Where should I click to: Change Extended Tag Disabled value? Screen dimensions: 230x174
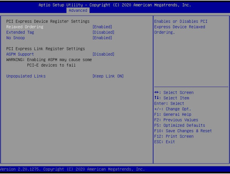103,32
